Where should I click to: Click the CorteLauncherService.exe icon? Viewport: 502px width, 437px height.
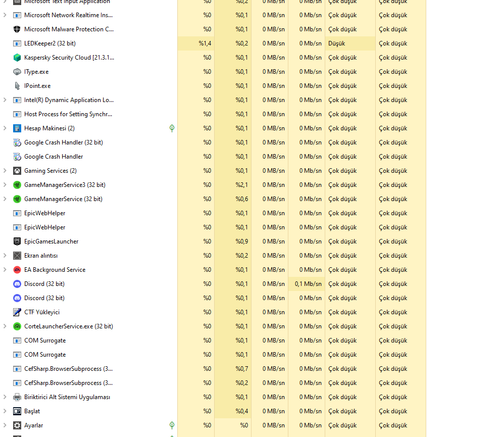(x=17, y=326)
